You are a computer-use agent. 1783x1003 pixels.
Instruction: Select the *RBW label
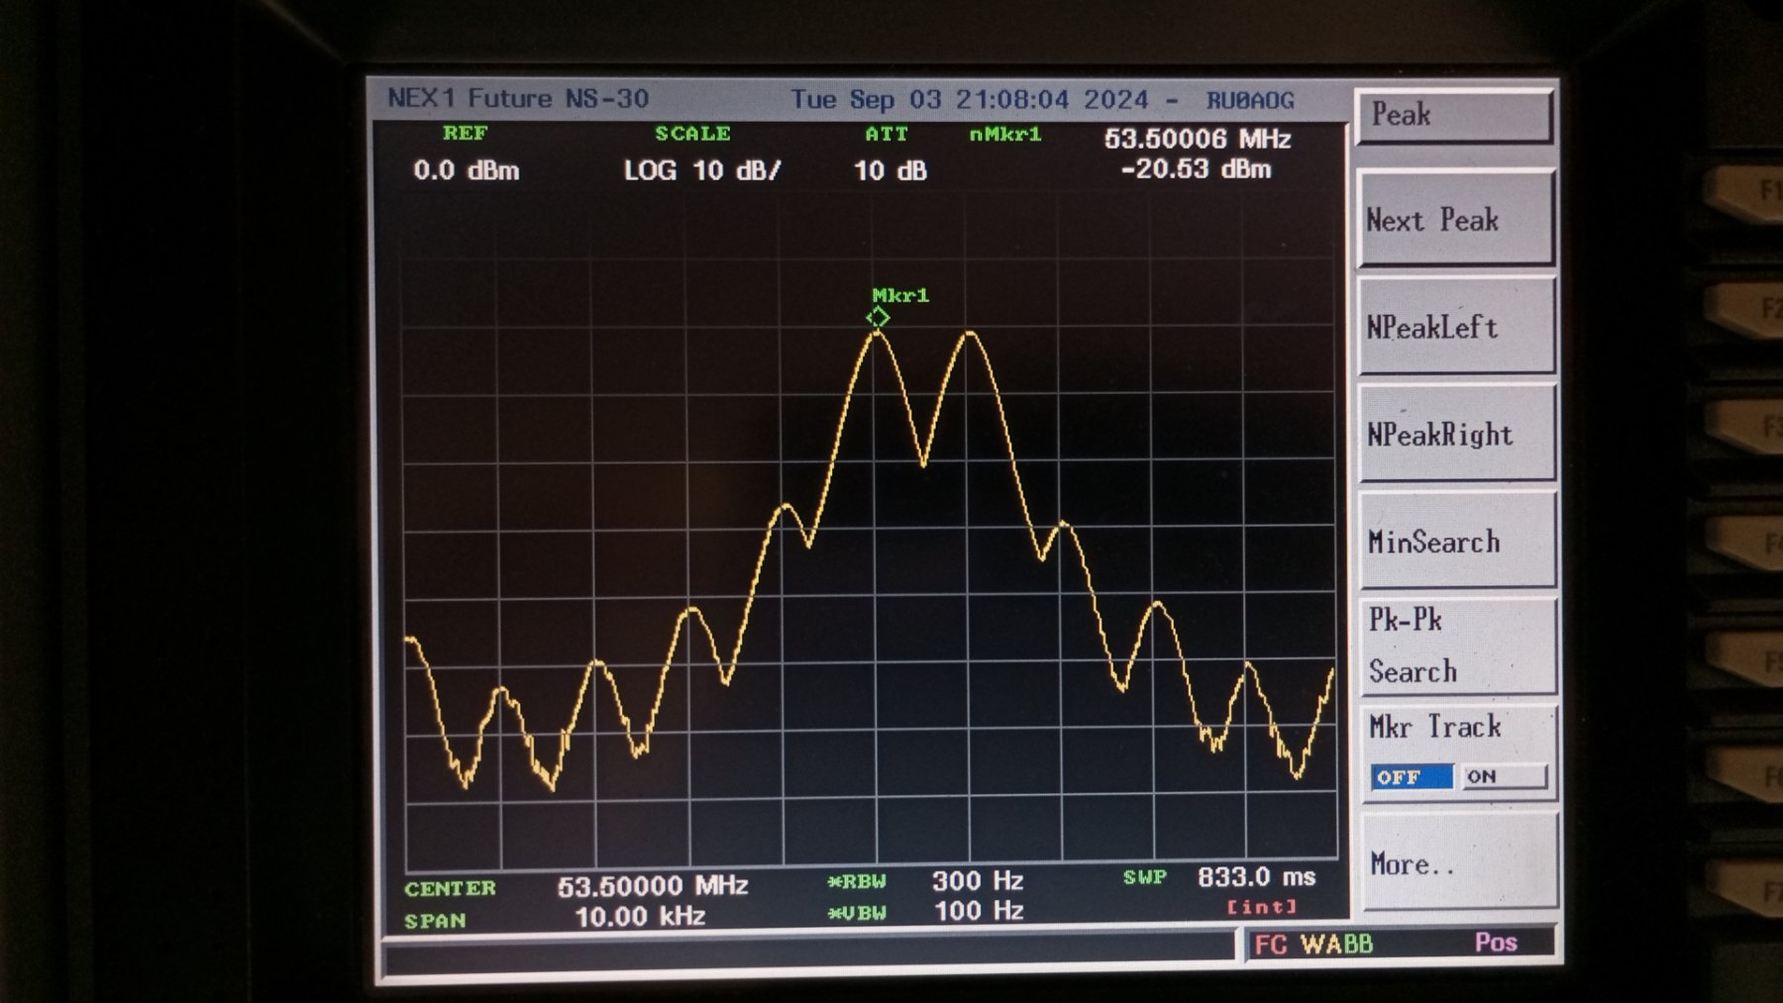[857, 881]
